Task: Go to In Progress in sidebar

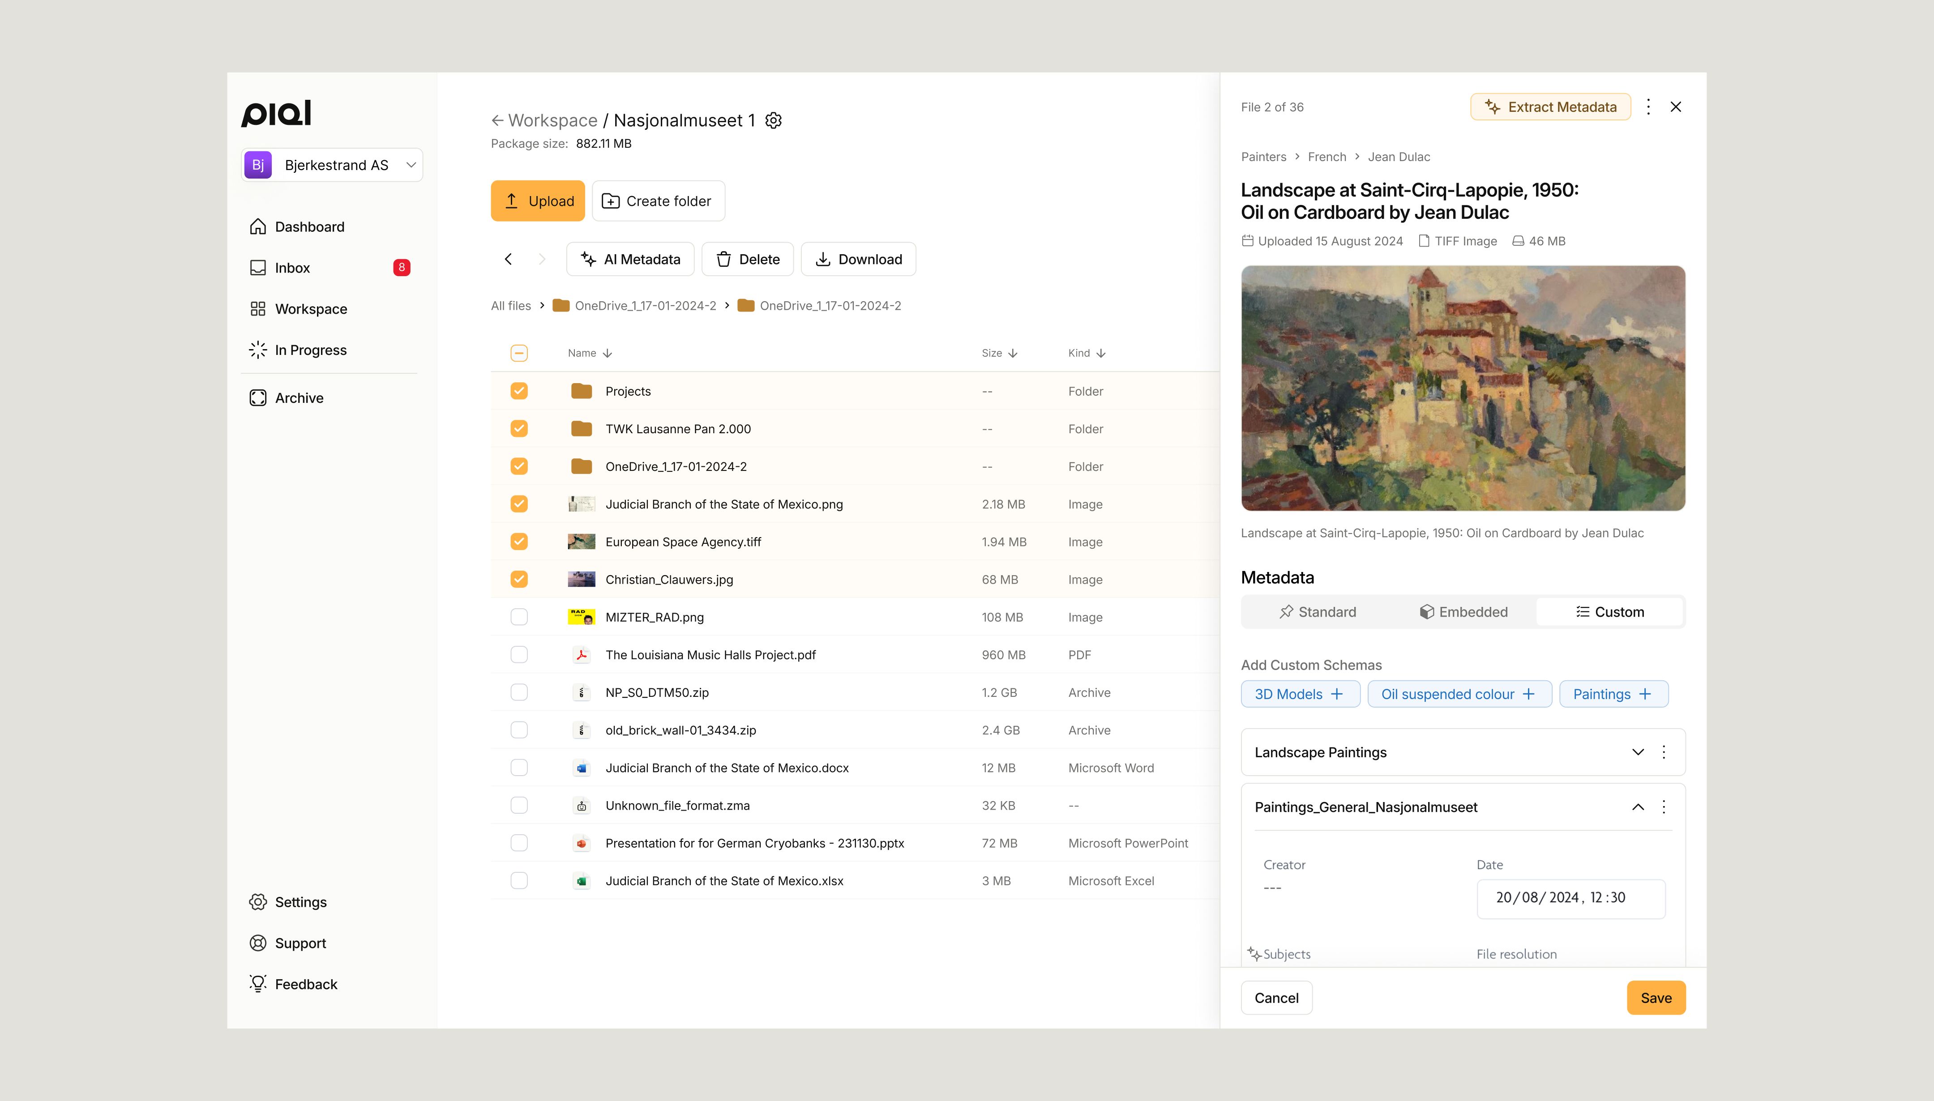Action: tap(310, 350)
